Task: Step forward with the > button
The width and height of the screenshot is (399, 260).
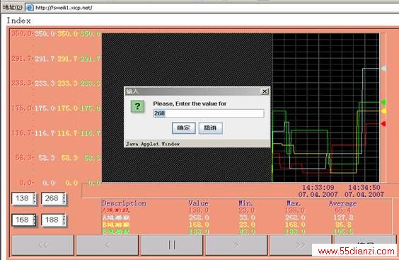Action: coord(236,245)
